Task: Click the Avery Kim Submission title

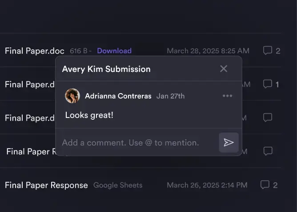Action: pyautogui.click(x=106, y=69)
